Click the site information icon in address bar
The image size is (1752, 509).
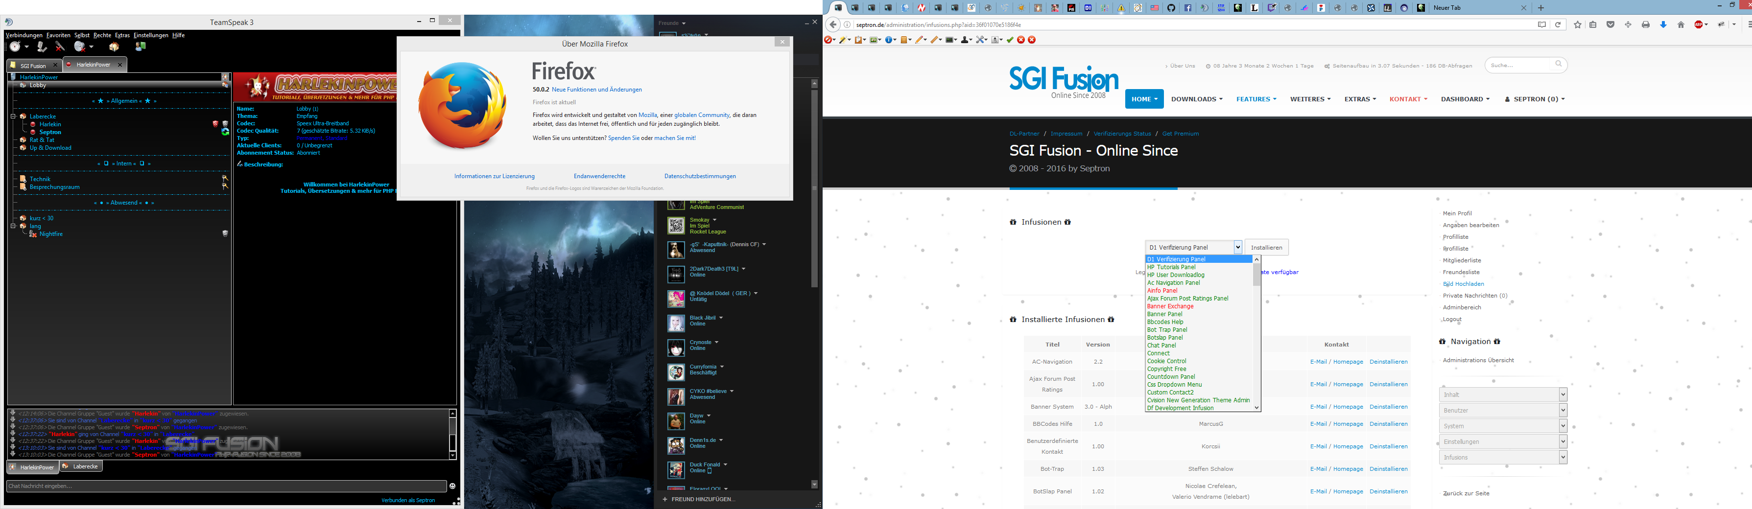847,24
